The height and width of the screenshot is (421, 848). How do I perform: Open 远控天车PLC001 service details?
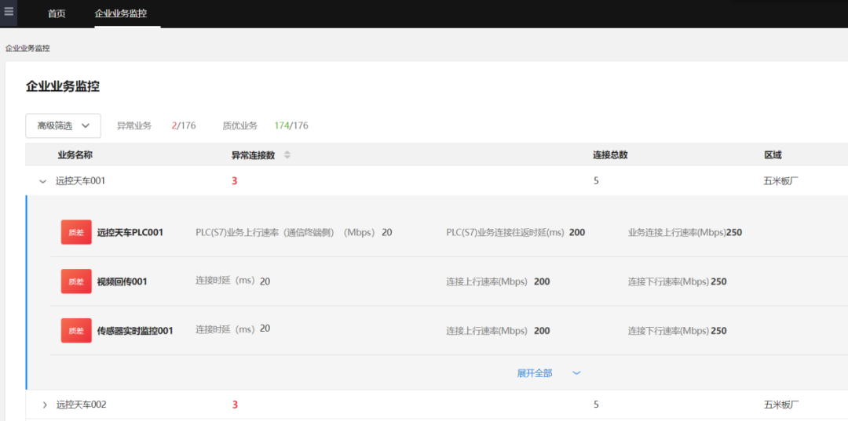coord(130,232)
